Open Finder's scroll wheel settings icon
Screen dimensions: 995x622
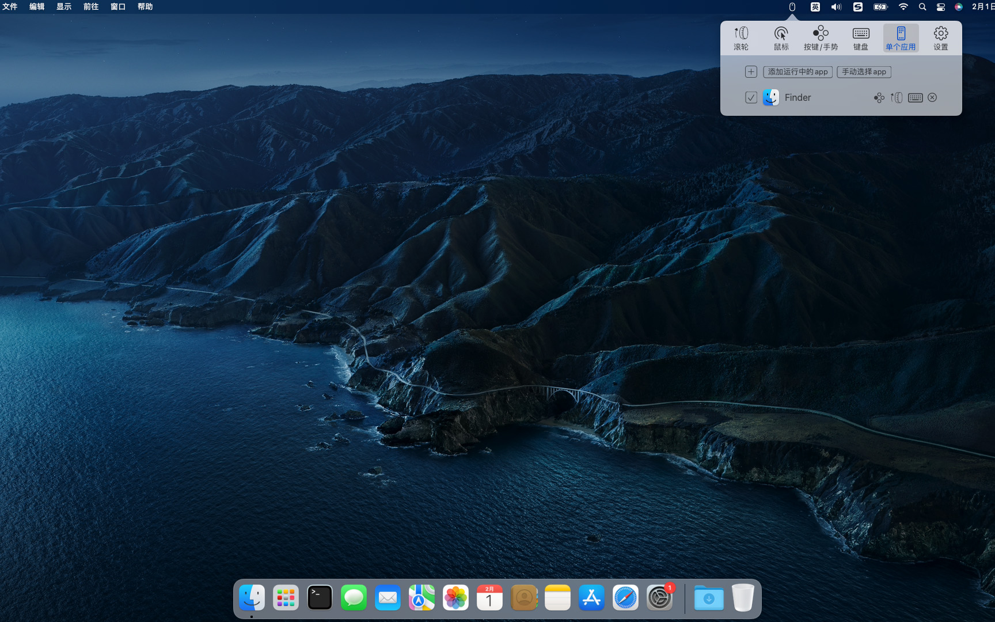tap(897, 98)
